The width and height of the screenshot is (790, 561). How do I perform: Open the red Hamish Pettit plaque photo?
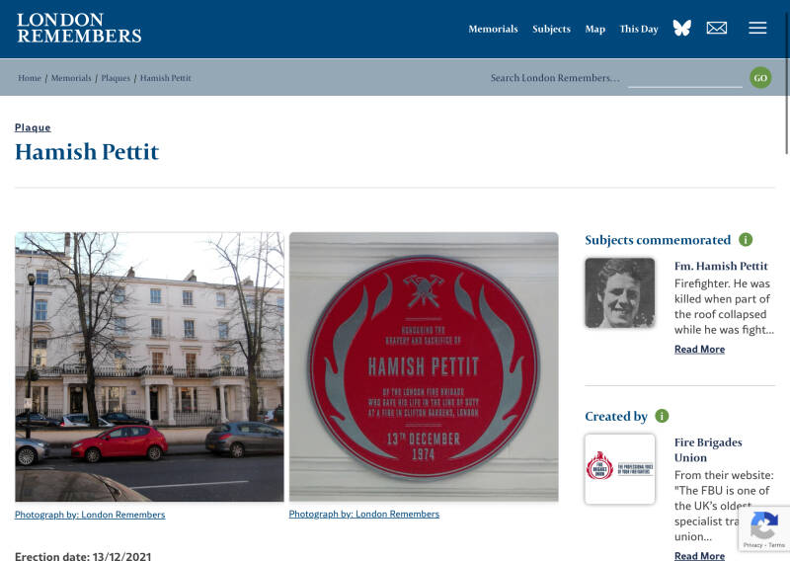424,367
